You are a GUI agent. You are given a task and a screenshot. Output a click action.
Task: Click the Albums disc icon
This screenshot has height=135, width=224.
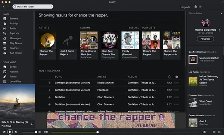[x=5, y=72]
